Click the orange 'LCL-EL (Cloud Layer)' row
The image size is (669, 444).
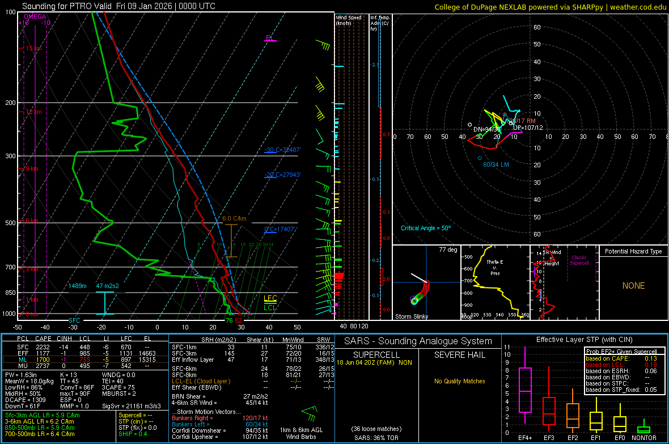pos(253,381)
